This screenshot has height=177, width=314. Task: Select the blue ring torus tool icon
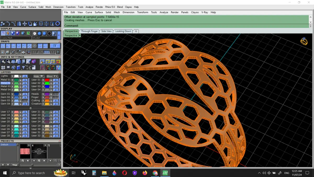click(x=58, y=24)
